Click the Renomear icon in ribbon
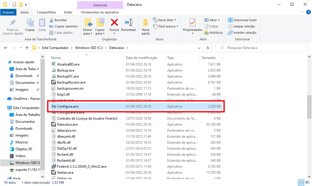Screen dimensions: 312x186 click(x=128, y=23)
